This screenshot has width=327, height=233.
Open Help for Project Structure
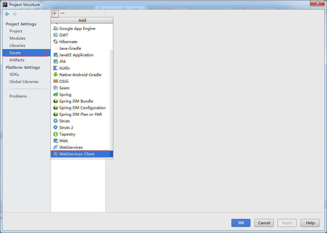click(310, 223)
